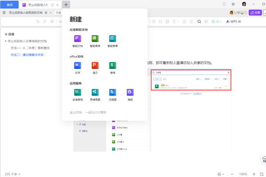Create a new 智能表格 smart spreadsheet
Image resolution: width=266 pixels, height=177 pixels.
point(95,41)
